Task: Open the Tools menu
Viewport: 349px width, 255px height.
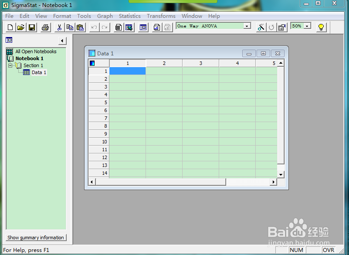Action: click(x=84, y=16)
